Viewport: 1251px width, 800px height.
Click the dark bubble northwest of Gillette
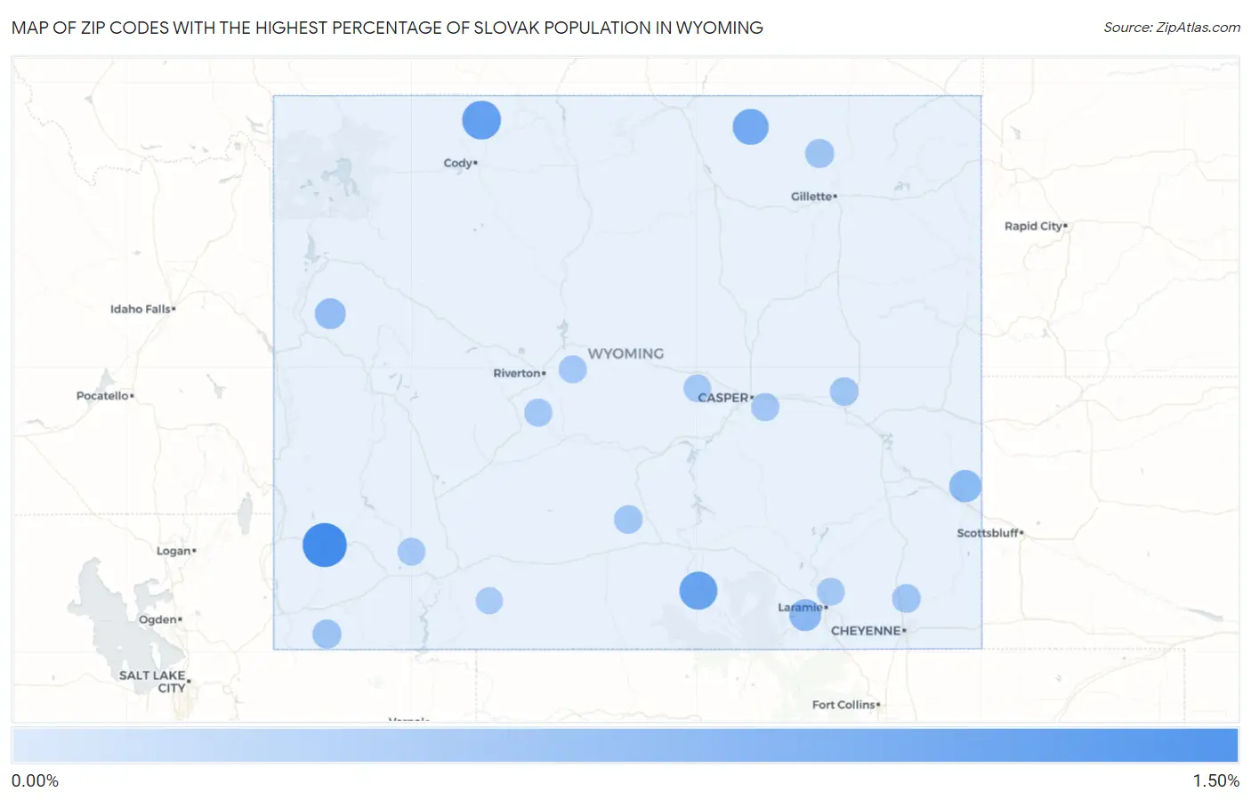tap(750, 127)
